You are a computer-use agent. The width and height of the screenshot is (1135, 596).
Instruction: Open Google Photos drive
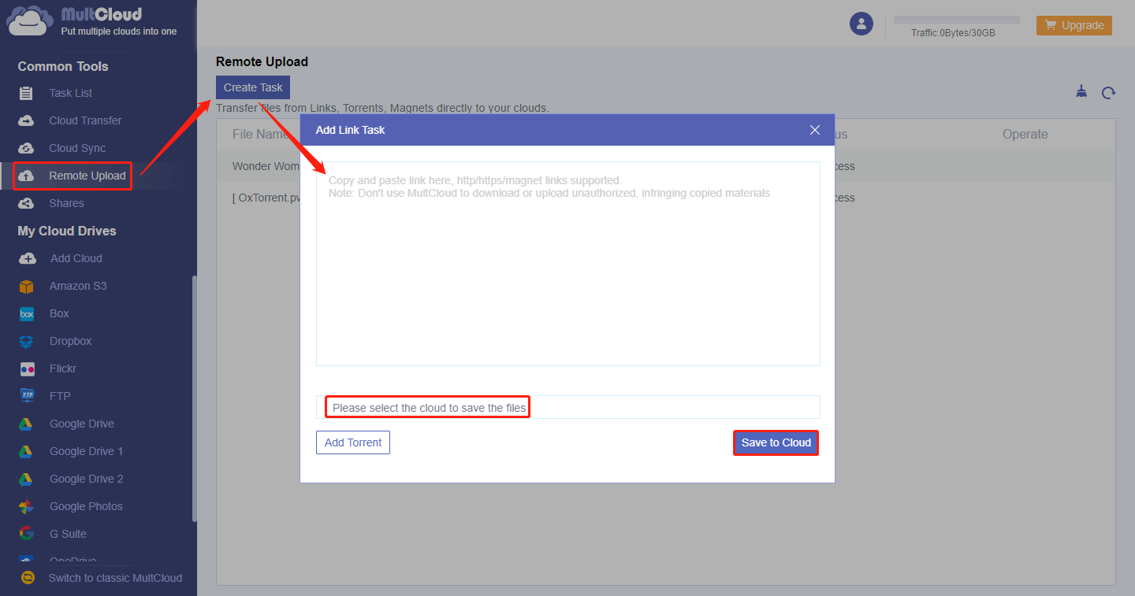86,506
